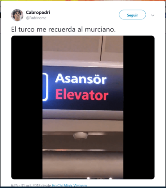Click the black left bar of video
This screenshot has width=166, height=188.
pos(27,107)
